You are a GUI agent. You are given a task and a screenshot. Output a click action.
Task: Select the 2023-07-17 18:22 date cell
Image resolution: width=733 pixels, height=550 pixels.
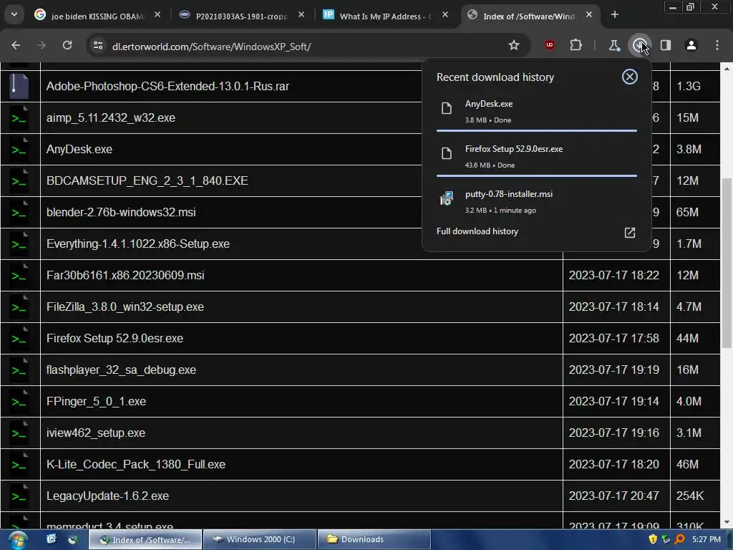point(616,276)
